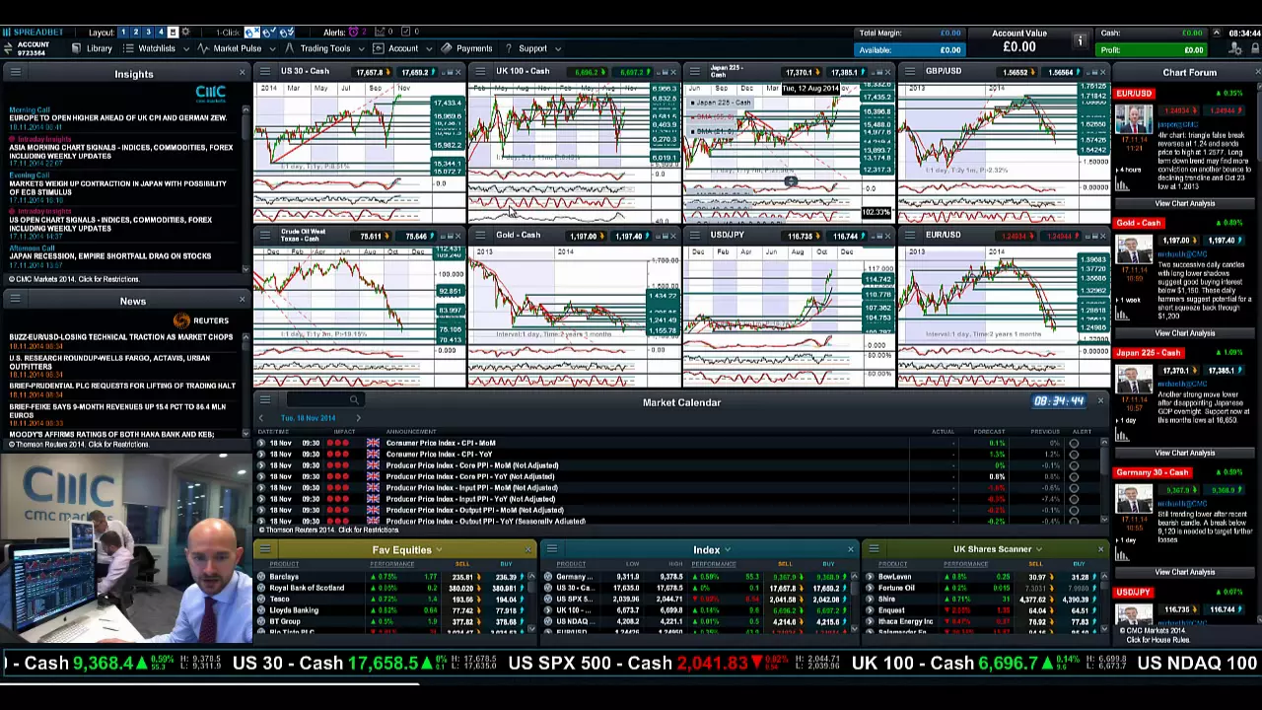
Task: Open UK Shares Scanner hamburger menu
Action: click(x=874, y=548)
